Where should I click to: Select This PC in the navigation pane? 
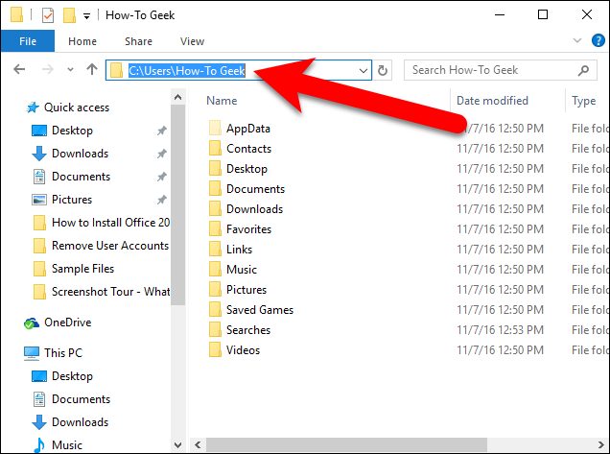tap(54, 353)
